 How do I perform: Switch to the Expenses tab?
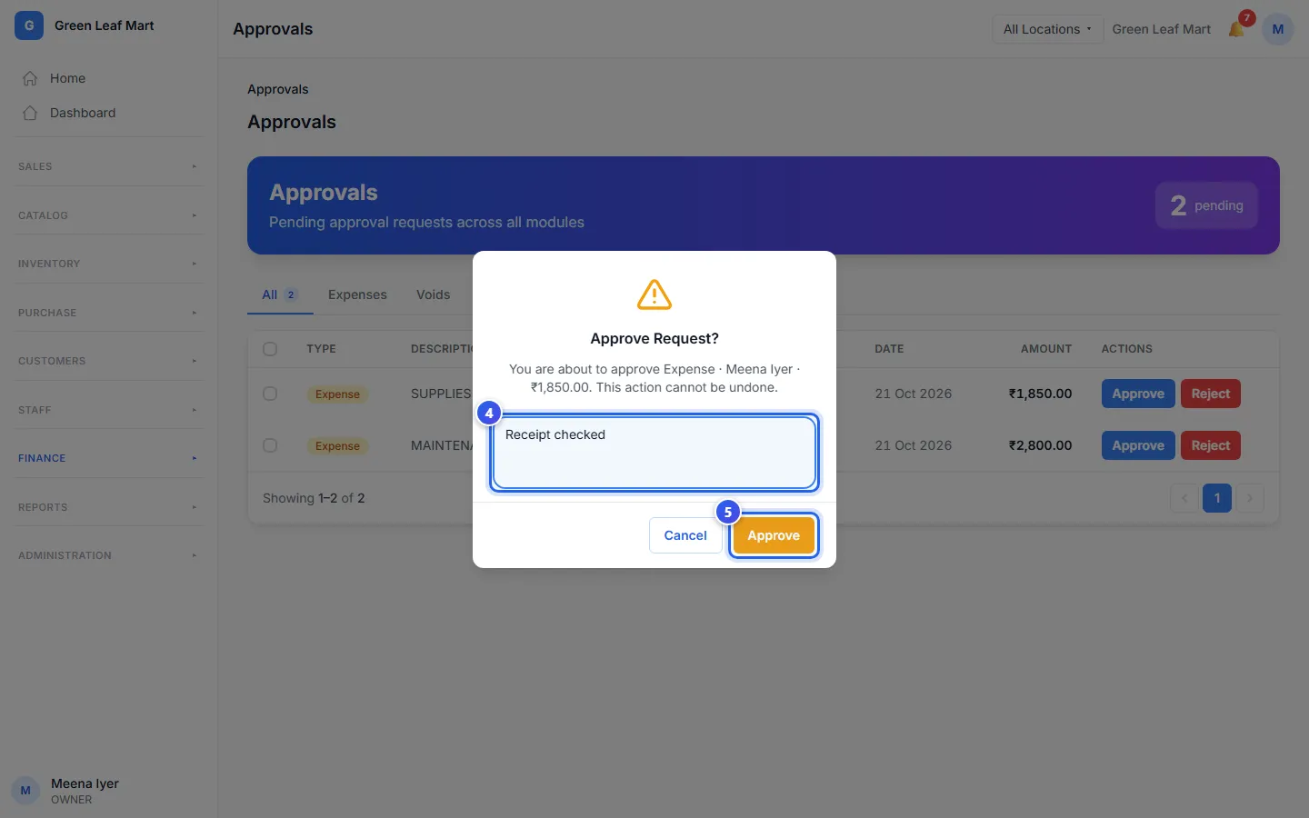point(357,294)
